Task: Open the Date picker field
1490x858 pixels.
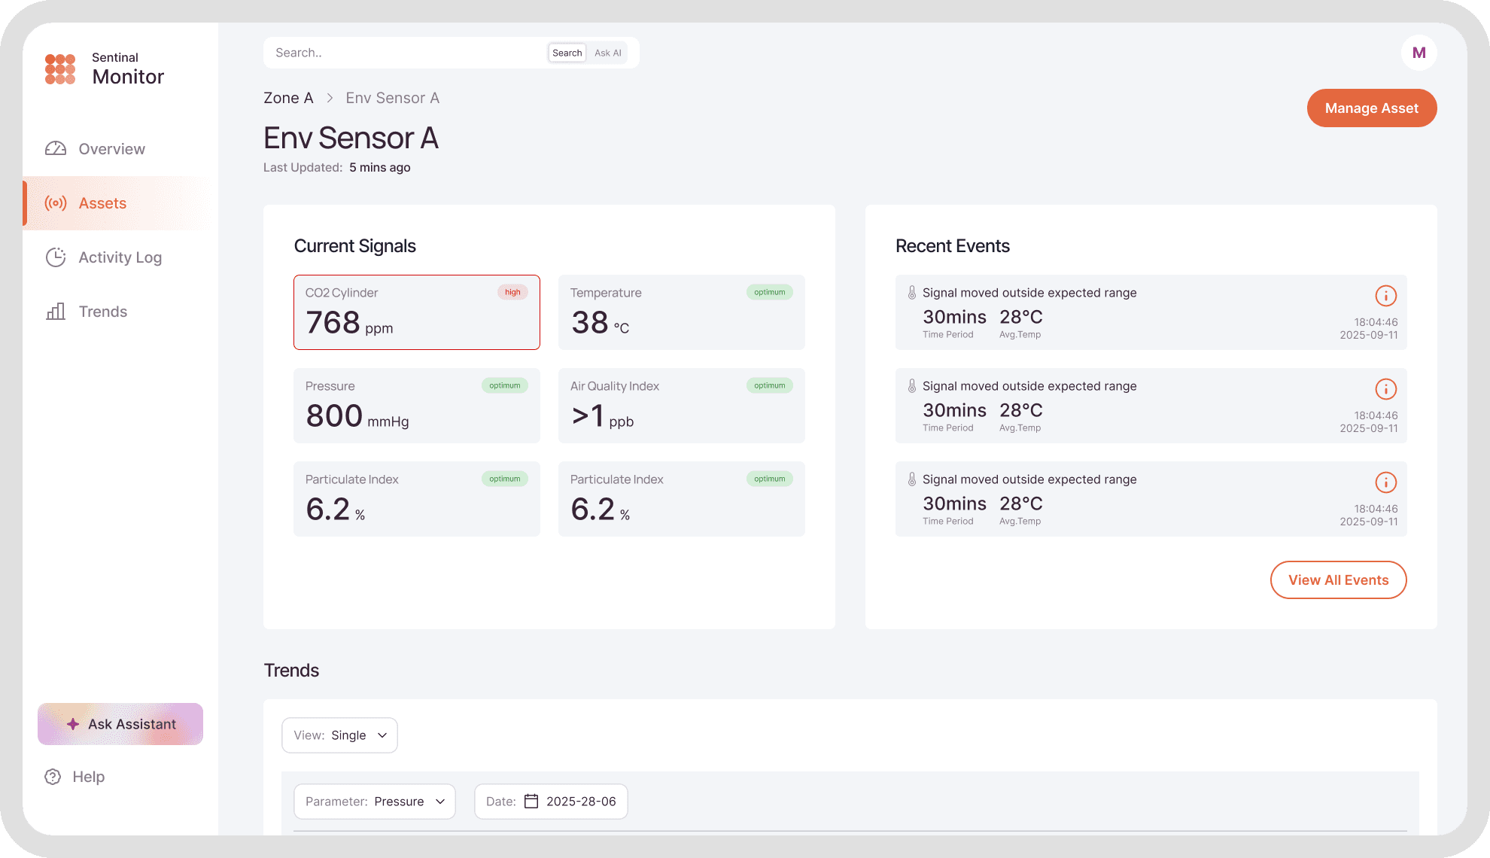Action: pyautogui.click(x=551, y=802)
